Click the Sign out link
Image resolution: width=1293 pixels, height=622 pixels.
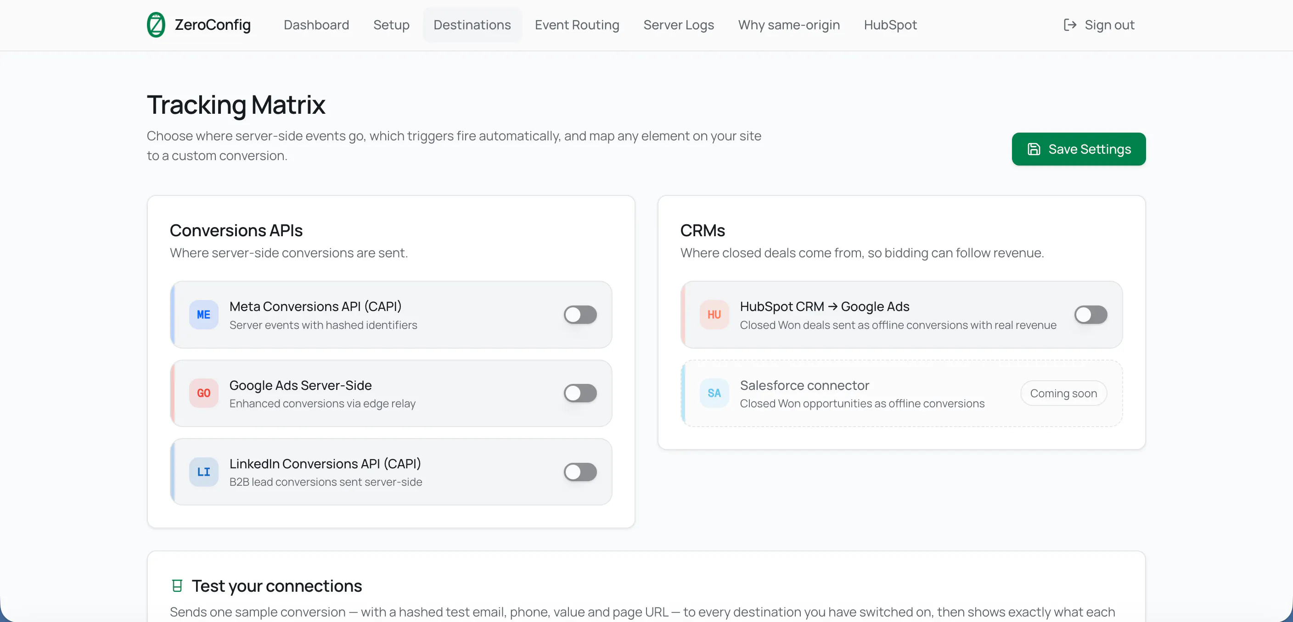click(1099, 25)
